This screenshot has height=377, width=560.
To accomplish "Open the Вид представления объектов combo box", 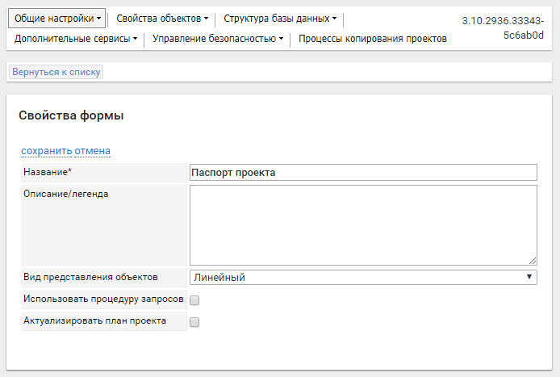I will pyautogui.click(x=363, y=277).
